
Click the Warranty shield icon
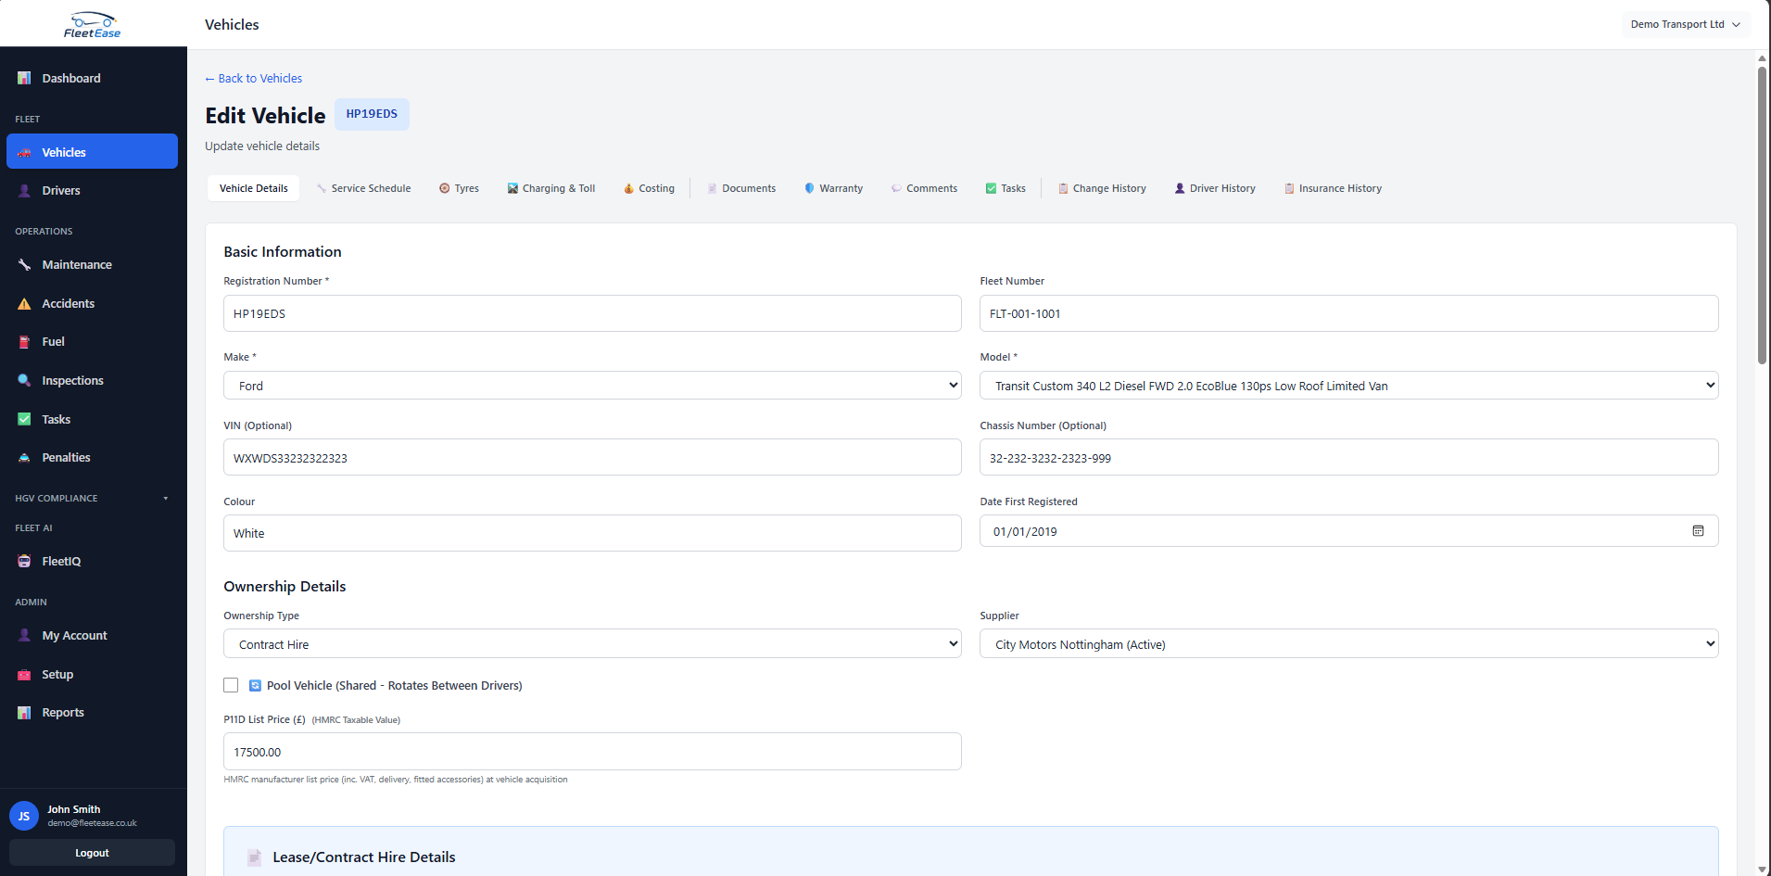pyautogui.click(x=809, y=188)
